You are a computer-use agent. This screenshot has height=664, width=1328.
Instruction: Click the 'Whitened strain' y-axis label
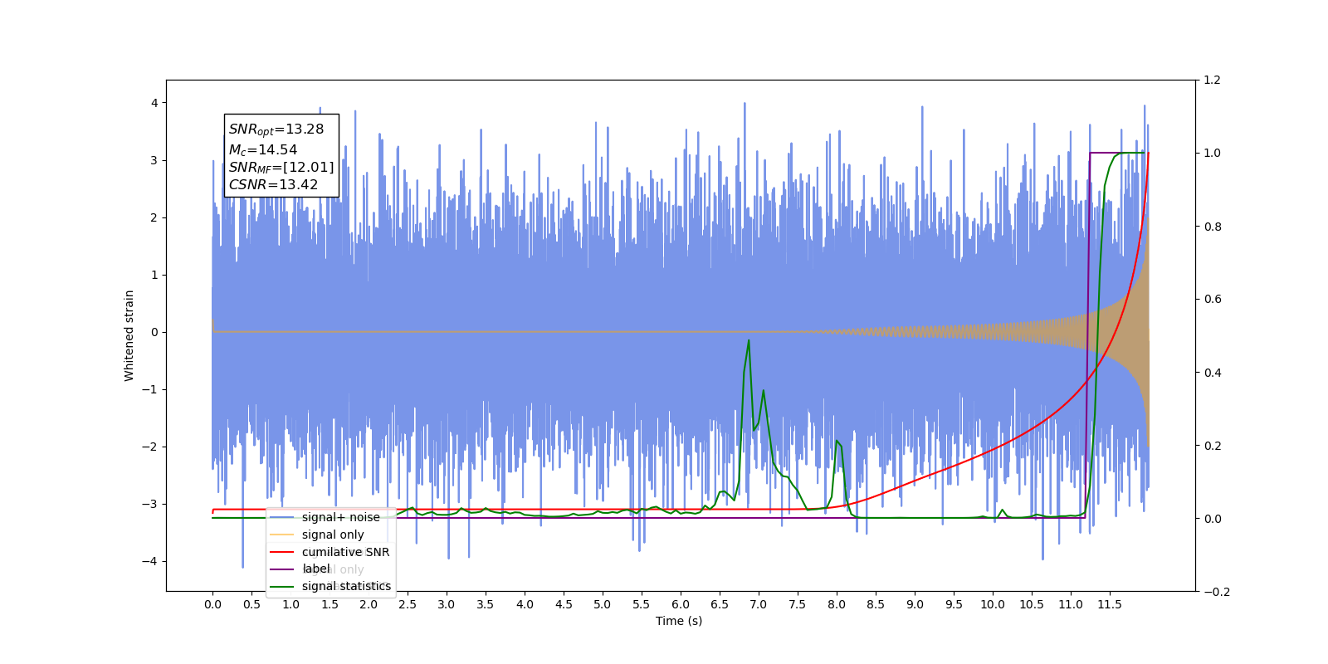click(x=129, y=335)
